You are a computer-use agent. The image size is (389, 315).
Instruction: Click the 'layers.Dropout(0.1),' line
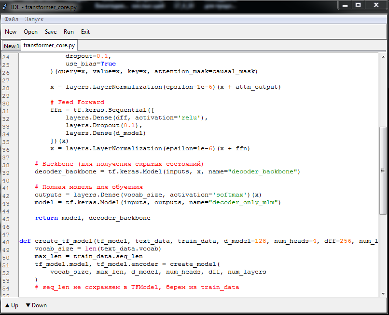(x=104, y=125)
